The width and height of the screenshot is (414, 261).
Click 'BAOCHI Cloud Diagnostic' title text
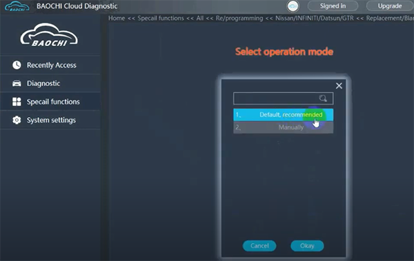tap(77, 6)
